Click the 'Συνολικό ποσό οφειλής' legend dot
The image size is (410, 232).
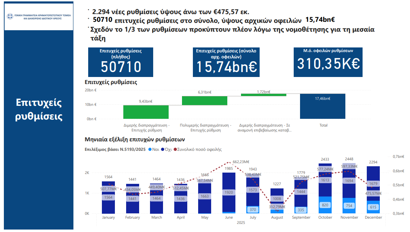point(175,149)
